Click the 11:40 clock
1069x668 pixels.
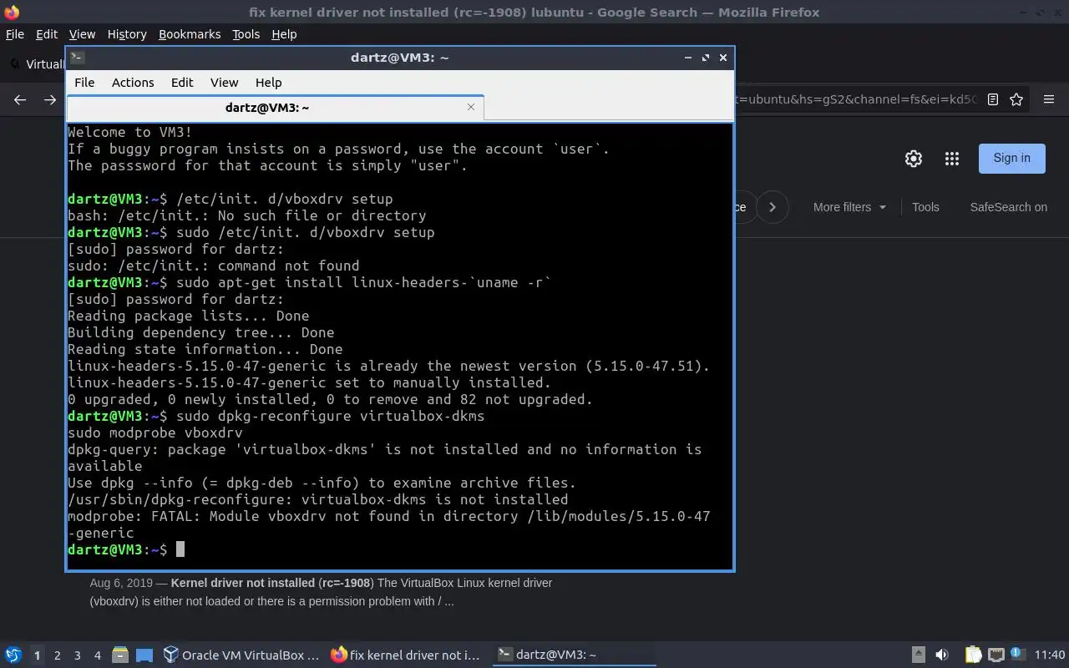pos(1050,655)
